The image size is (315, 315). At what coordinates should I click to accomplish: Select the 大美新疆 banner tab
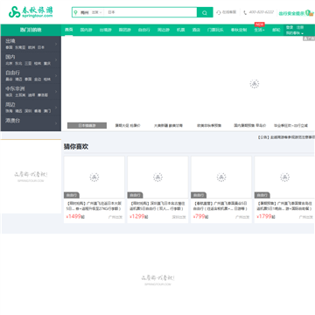coord(168,125)
